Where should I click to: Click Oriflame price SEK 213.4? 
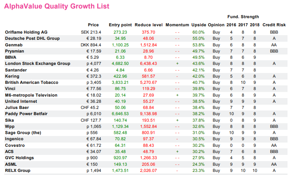91,32
